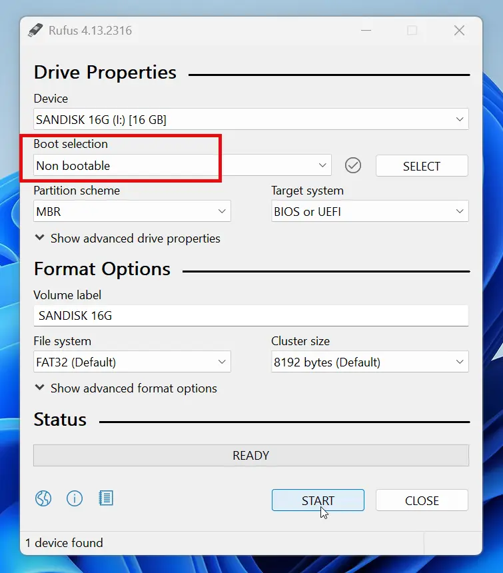Click the Cluster size label
The height and width of the screenshot is (573, 503).
pos(300,341)
